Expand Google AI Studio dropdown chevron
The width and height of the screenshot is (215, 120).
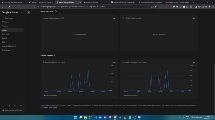[x=22, y=12]
